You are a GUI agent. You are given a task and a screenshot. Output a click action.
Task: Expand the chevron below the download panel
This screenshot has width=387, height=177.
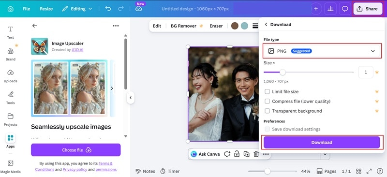[x=325, y=154]
